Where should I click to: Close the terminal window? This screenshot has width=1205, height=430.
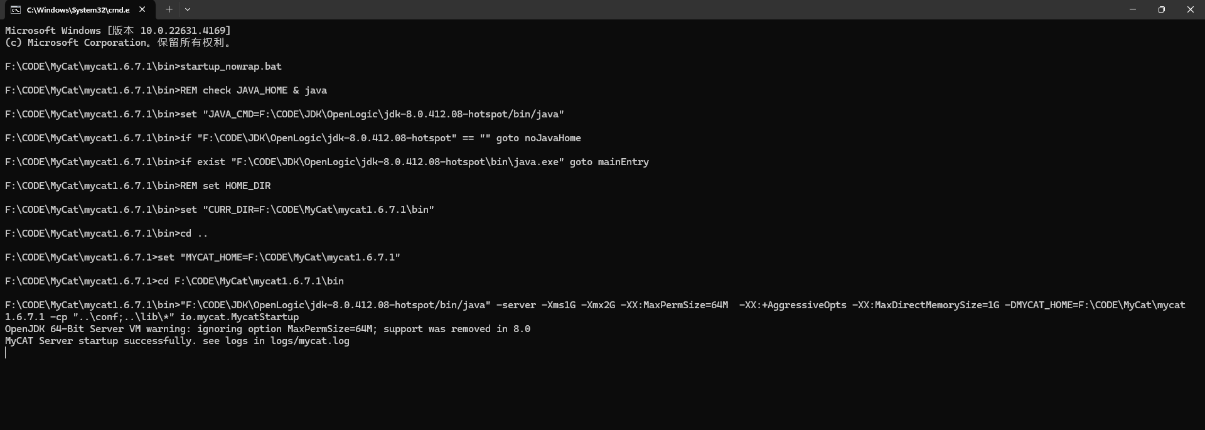pyautogui.click(x=1190, y=9)
